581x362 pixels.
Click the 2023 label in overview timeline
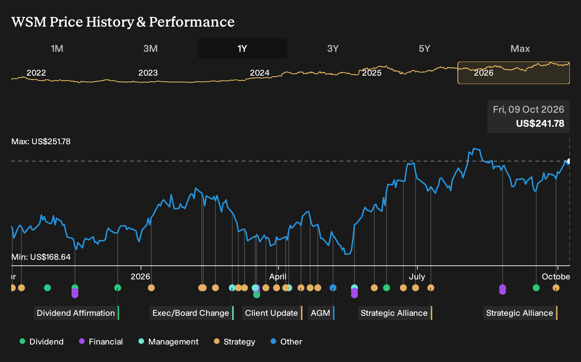[x=148, y=73]
